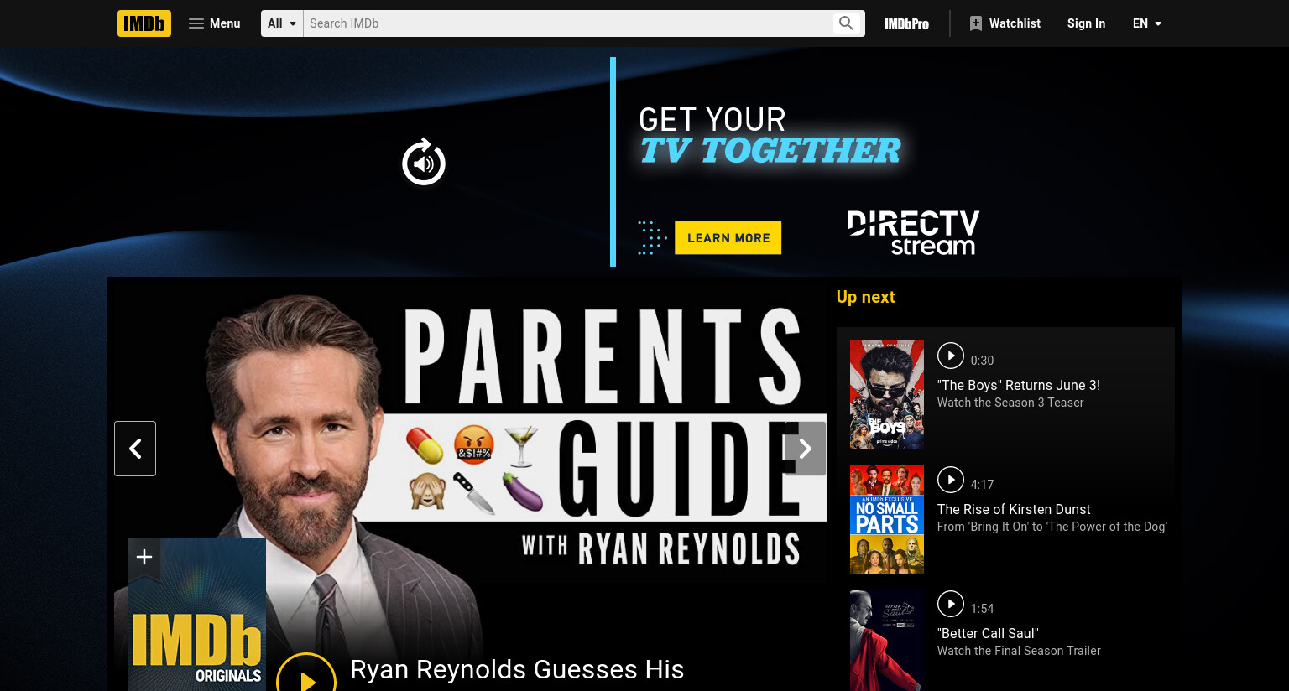Open Better Call Saul poster thumbnail
Image resolution: width=1289 pixels, height=691 pixels.
tap(887, 640)
